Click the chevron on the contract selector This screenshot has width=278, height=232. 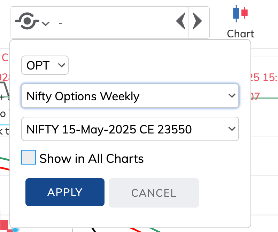click(x=231, y=129)
